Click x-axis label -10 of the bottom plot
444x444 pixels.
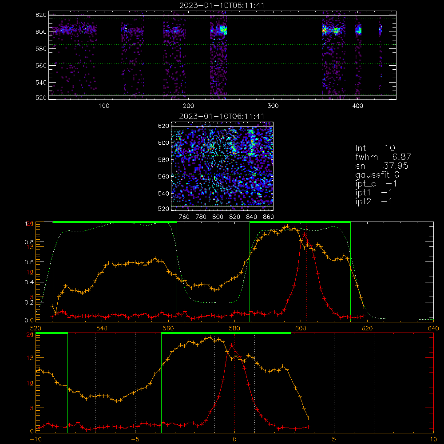[x=36, y=440]
